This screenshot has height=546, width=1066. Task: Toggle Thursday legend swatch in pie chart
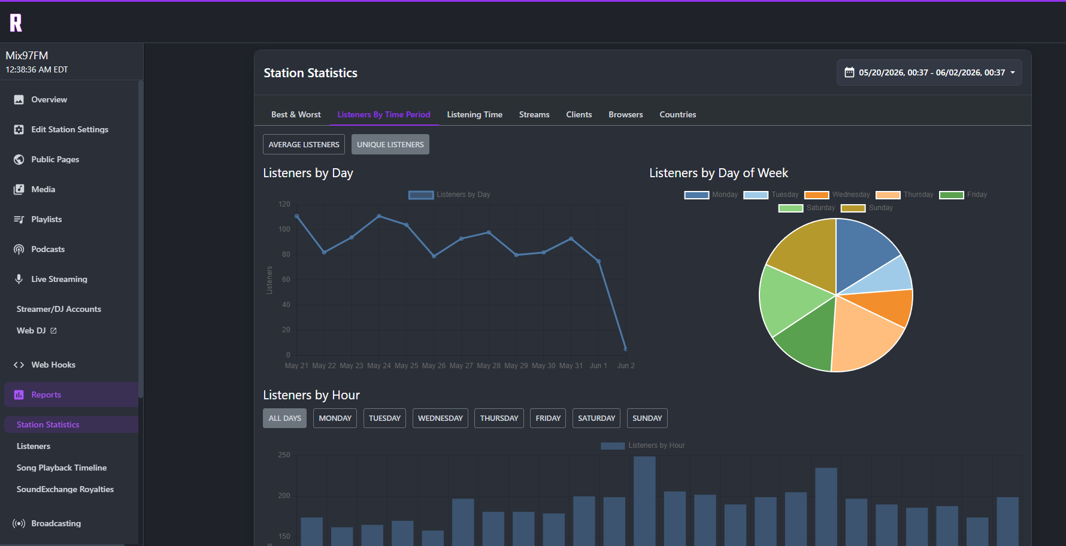coord(888,195)
